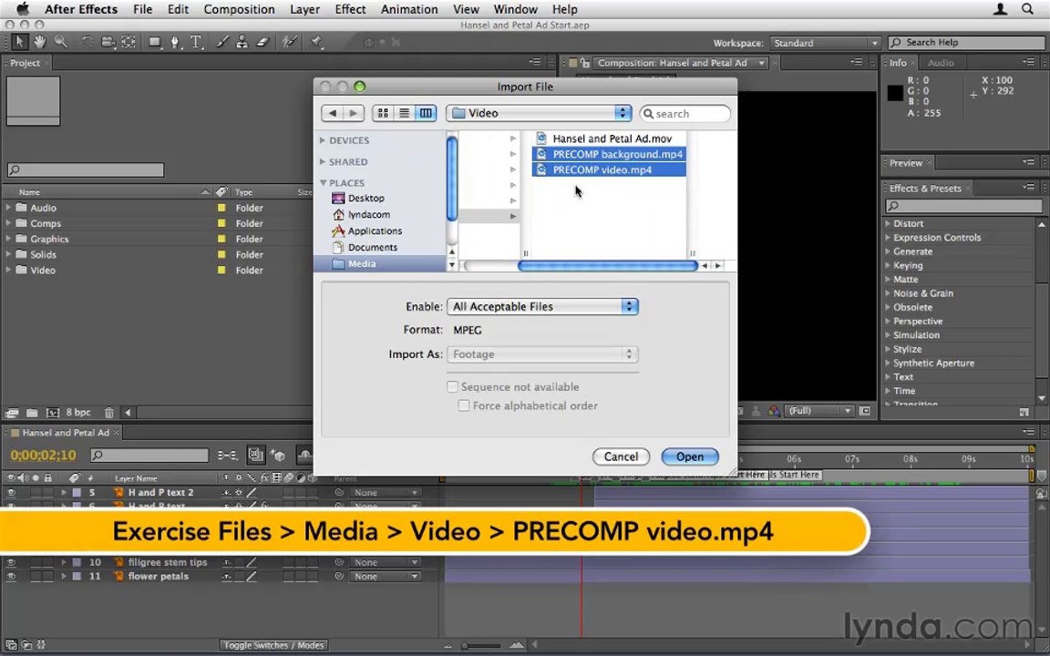The image size is (1050, 656).
Task: Select the Puppet Pin tool
Action: click(x=316, y=42)
